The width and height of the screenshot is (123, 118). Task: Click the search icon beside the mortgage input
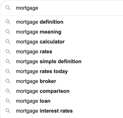[8, 8]
